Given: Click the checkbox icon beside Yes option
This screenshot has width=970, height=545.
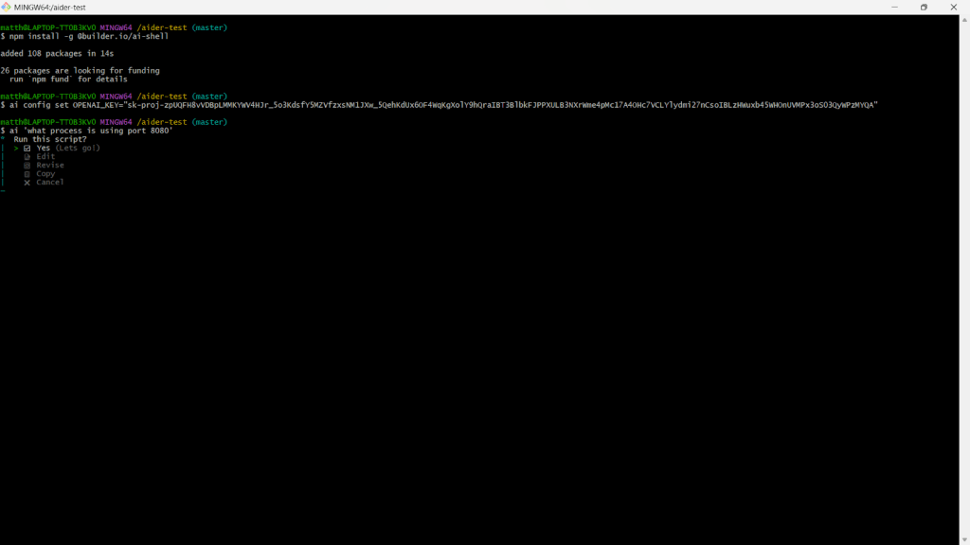Looking at the screenshot, I should (x=27, y=148).
